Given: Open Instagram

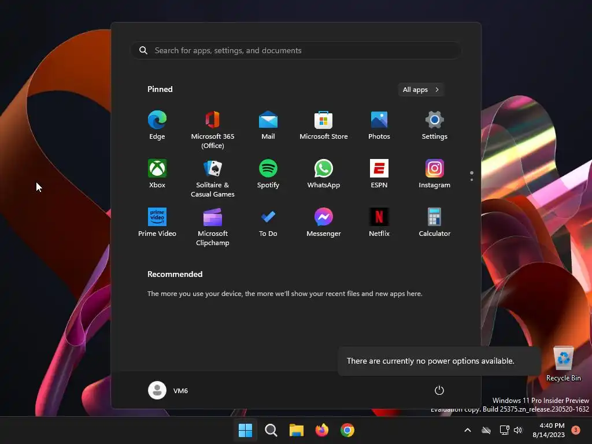Looking at the screenshot, I should [435, 174].
